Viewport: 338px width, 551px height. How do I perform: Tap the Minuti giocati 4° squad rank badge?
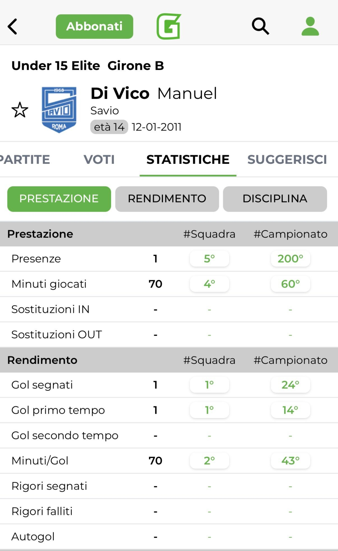(209, 284)
